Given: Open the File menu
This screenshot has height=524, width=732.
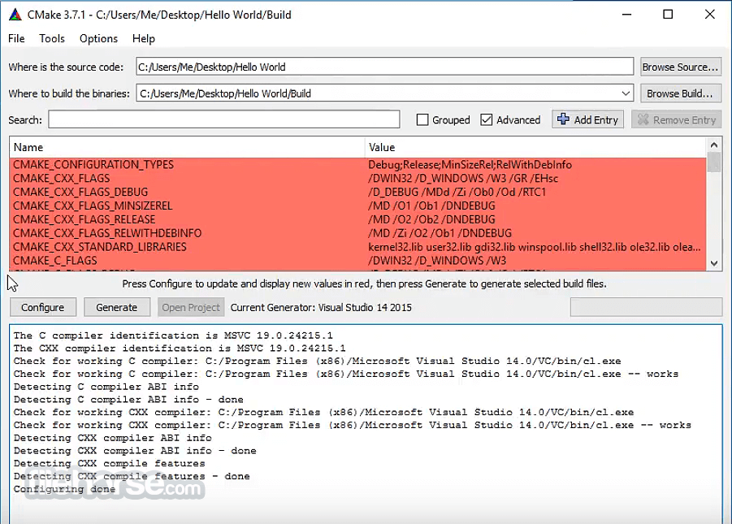Looking at the screenshot, I should pyautogui.click(x=16, y=38).
